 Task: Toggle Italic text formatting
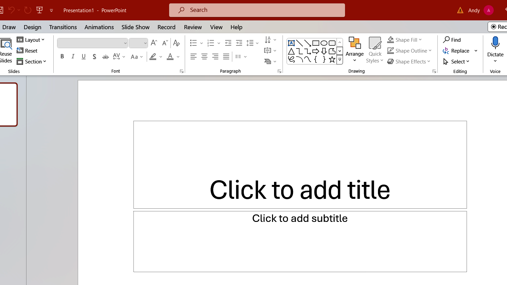coord(73,57)
